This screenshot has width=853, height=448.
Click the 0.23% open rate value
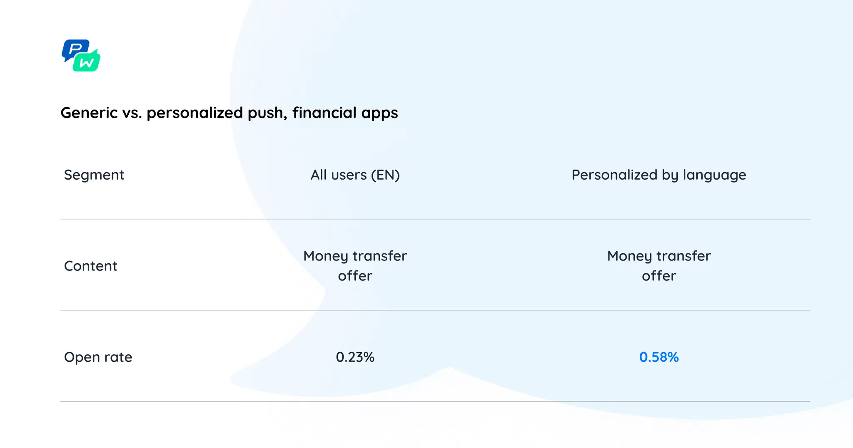point(355,357)
